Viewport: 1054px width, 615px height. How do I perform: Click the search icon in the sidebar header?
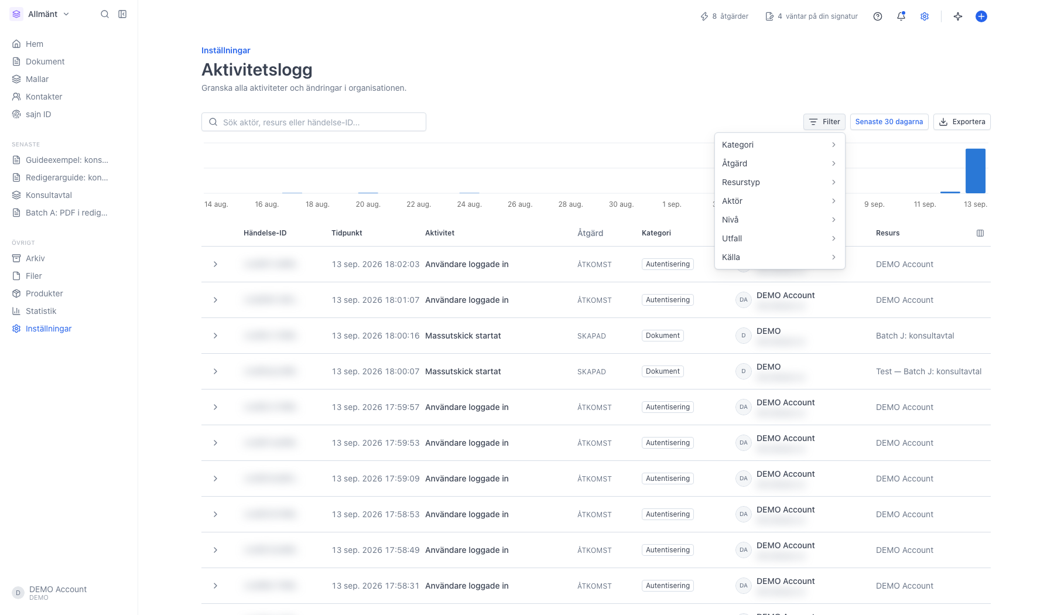(x=105, y=14)
